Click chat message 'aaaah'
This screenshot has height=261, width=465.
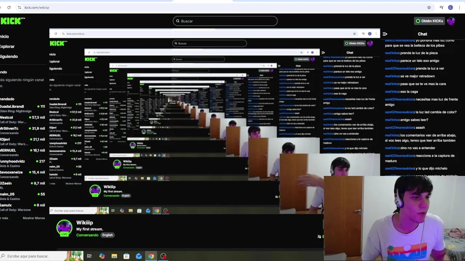tap(420, 128)
